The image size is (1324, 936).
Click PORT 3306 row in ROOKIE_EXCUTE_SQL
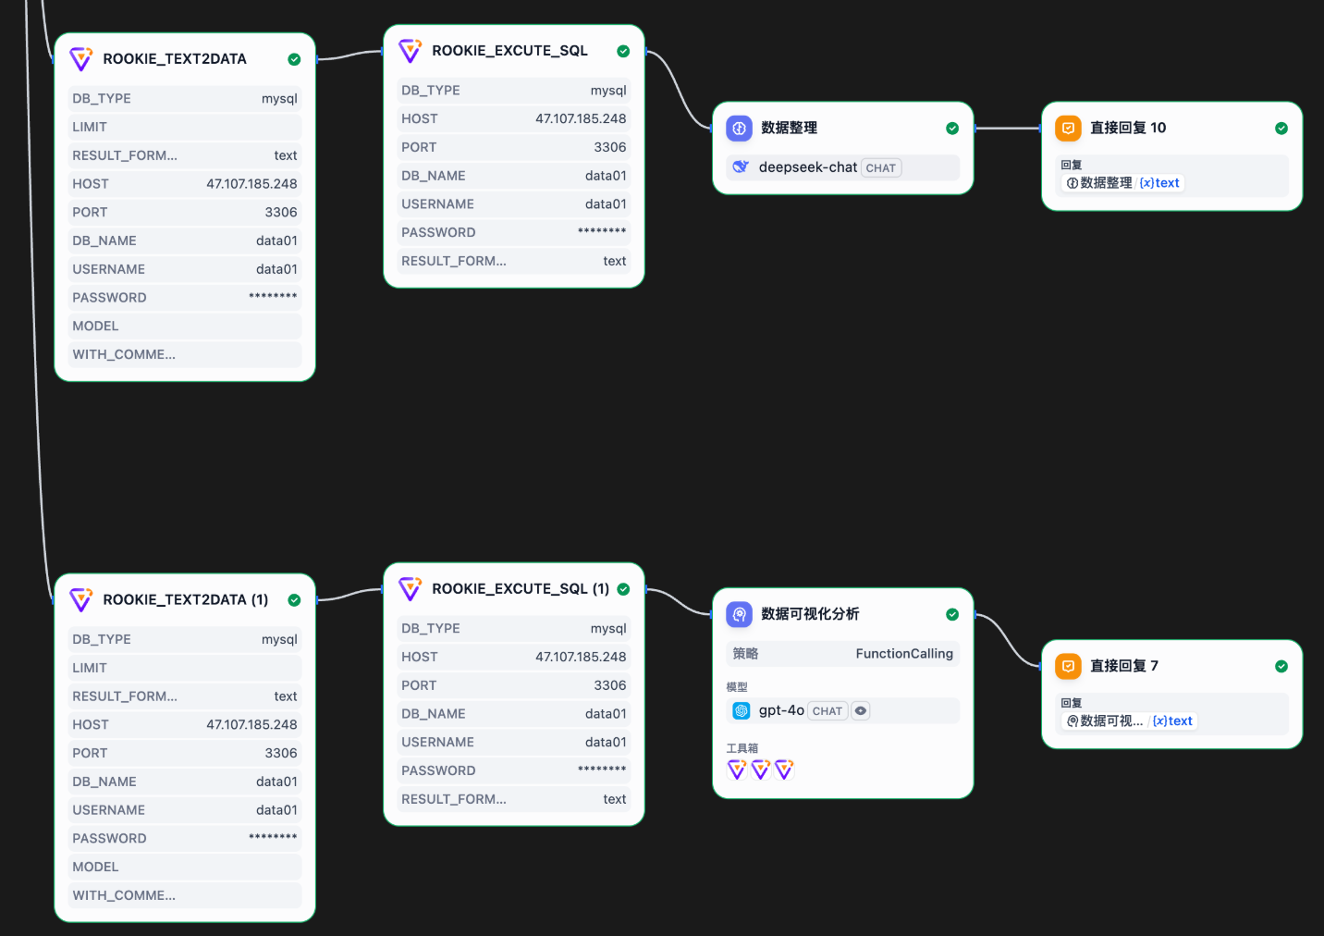click(514, 148)
